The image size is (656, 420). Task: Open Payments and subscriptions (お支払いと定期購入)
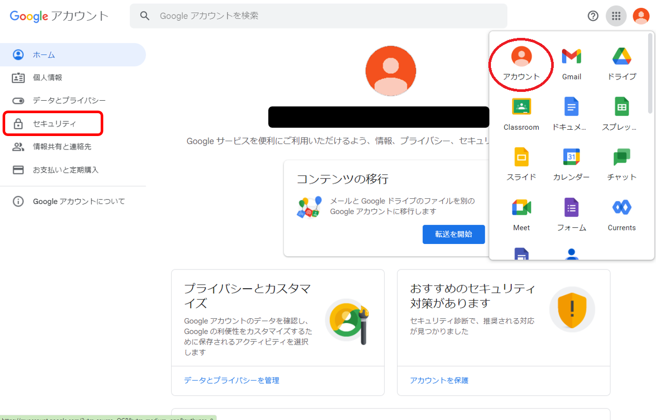pos(73,170)
